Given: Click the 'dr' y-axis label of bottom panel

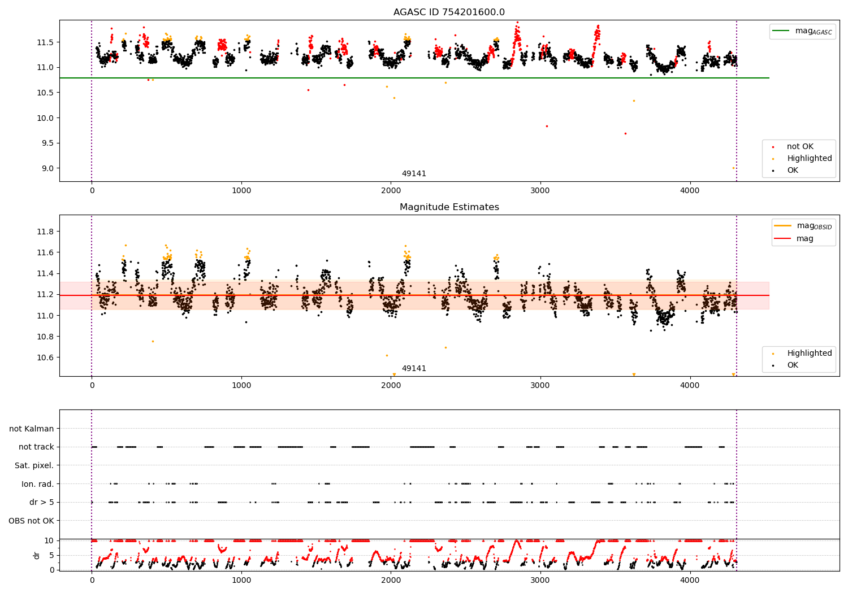Looking at the screenshot, I should click(37, 555).
